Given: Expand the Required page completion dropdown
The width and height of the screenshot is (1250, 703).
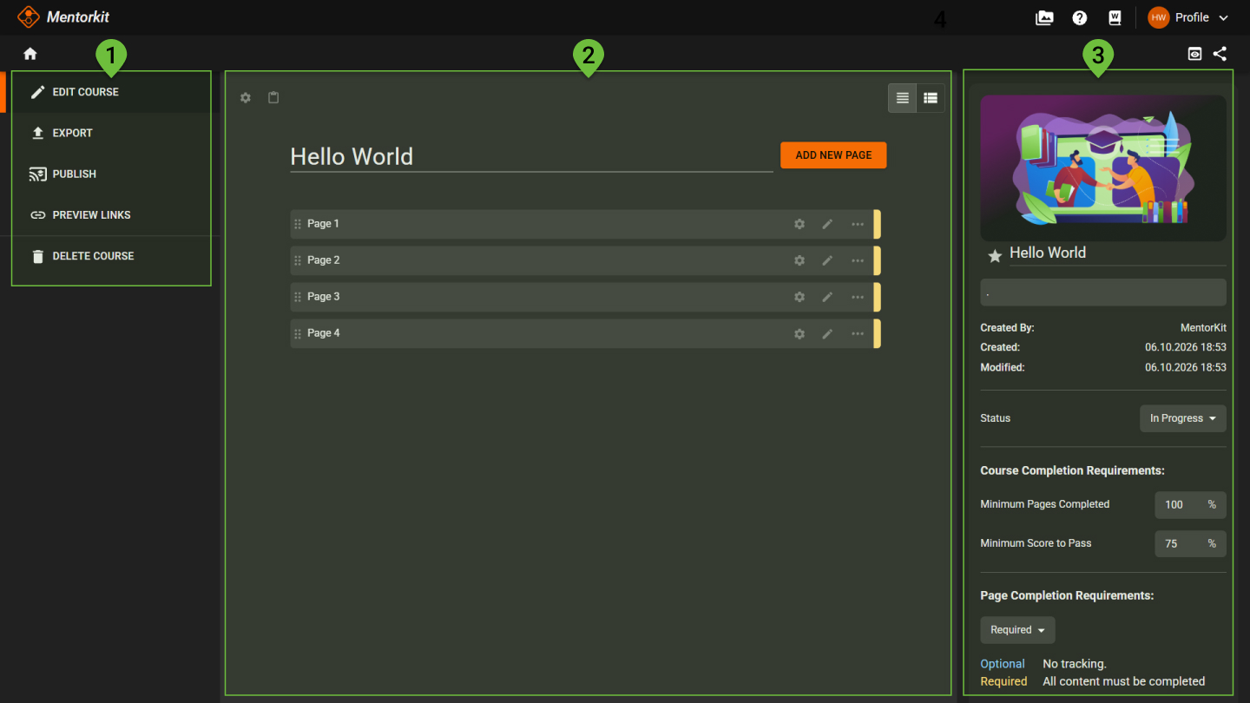Looking at the screenshot, I should point(1017,630).
